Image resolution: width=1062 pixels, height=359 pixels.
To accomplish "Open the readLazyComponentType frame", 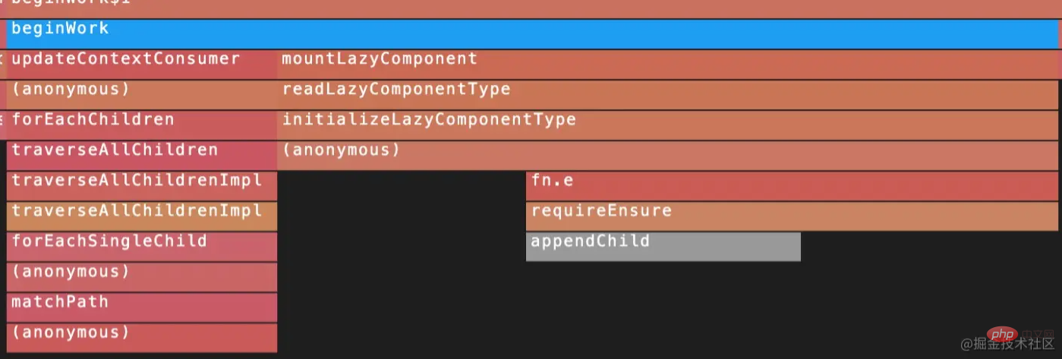I will [x=668, y=94].
